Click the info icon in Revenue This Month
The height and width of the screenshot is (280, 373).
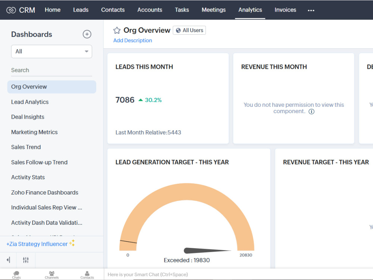[x=311, y=111]
